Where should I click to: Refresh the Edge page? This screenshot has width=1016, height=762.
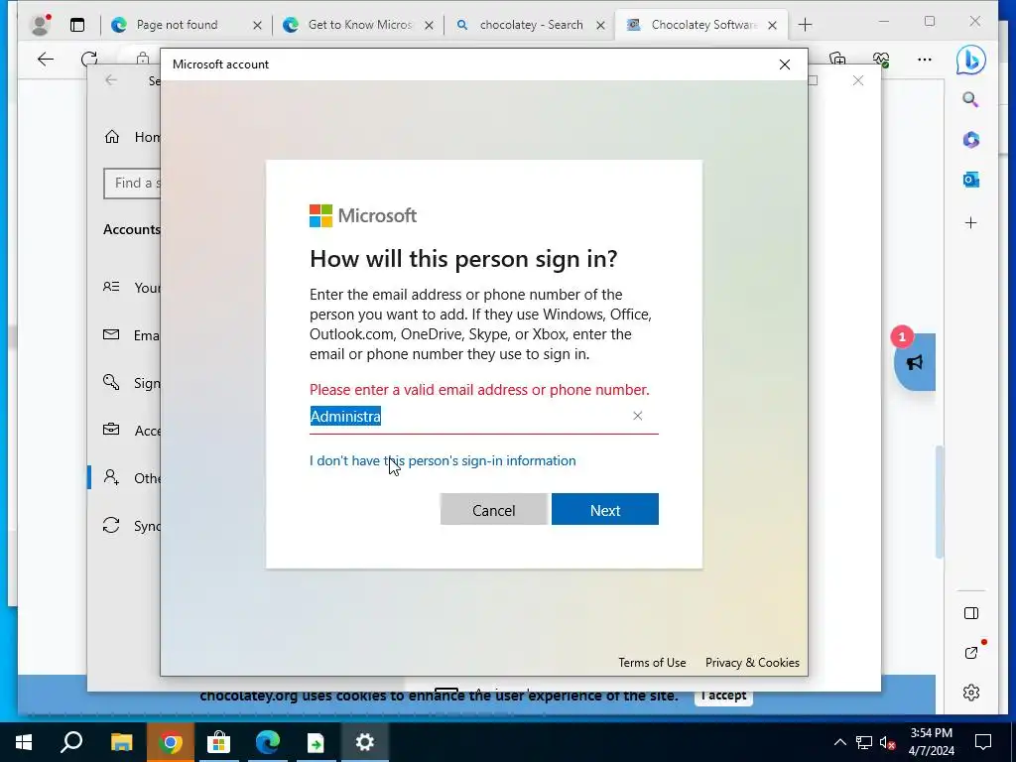89,60
